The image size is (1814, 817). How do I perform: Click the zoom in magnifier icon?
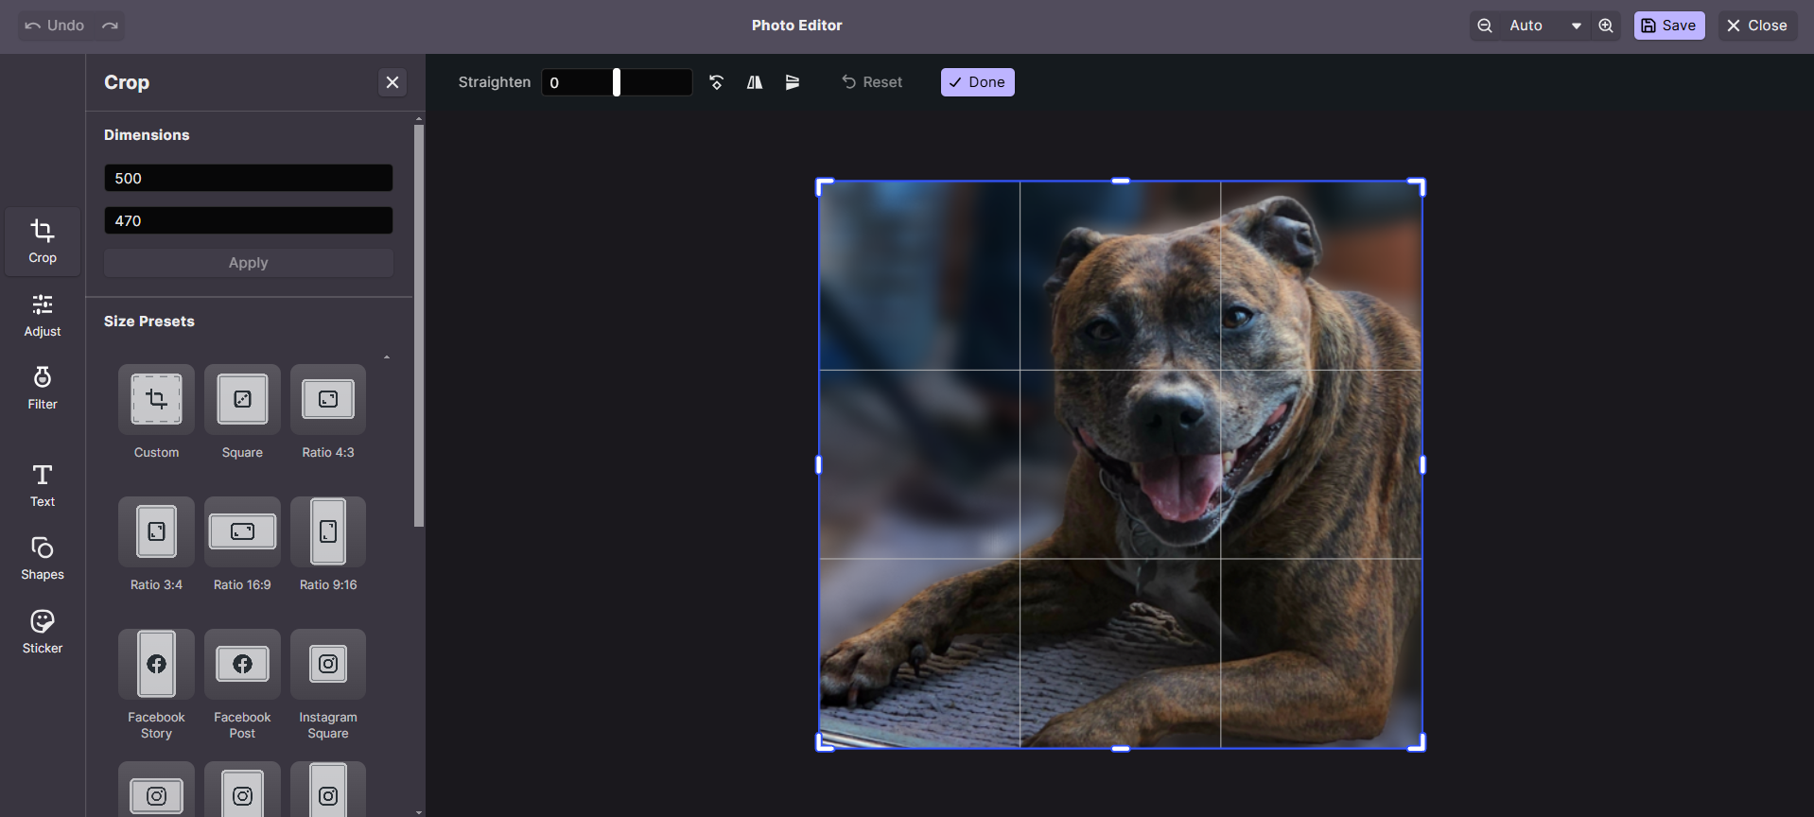coord(1606,26)
